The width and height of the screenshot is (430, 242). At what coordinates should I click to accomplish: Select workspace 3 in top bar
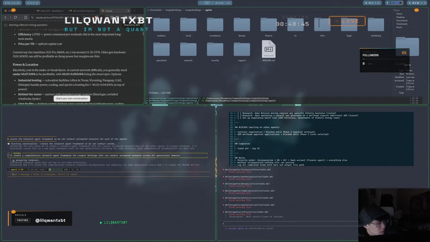(212, 3)
